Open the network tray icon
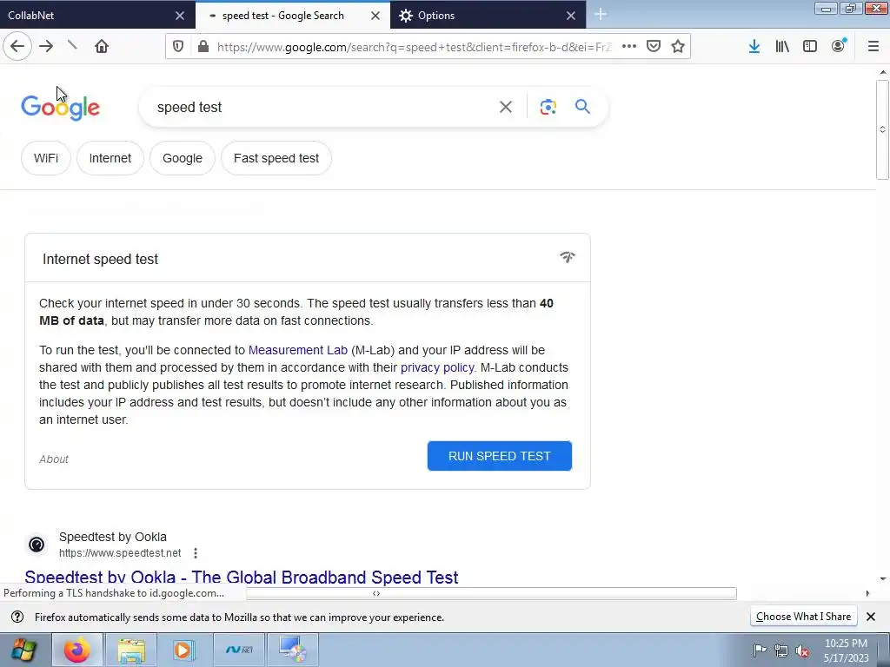890x667 pixels. tap(781, 650)
